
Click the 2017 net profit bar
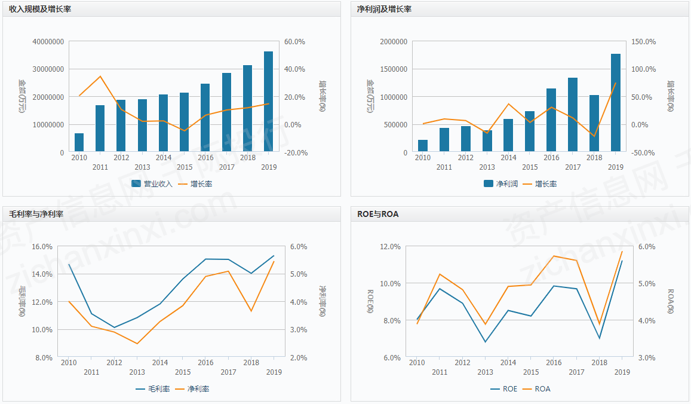573,115
